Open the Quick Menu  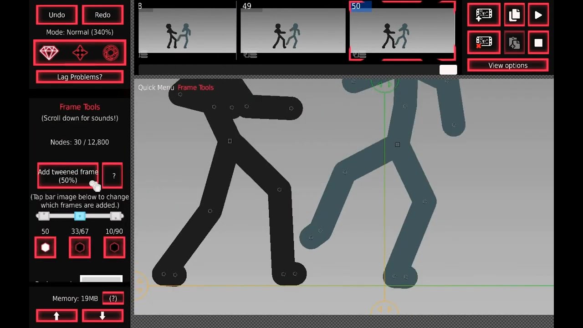click(156, 87)
